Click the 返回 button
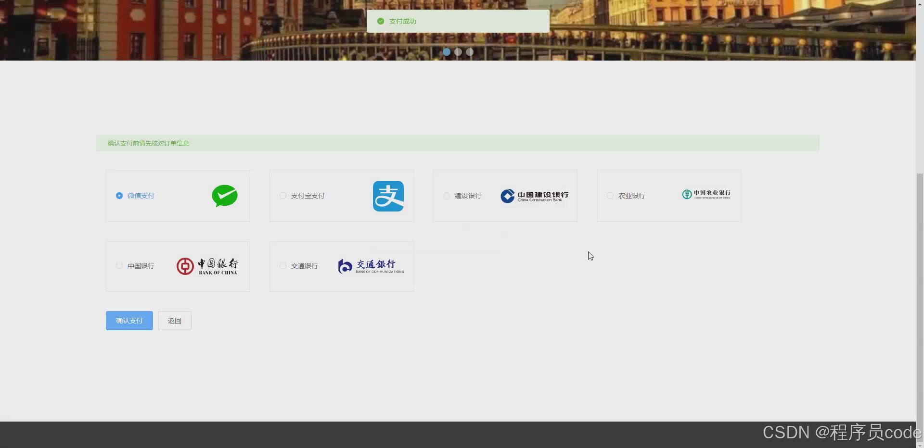 pos(175,321)
